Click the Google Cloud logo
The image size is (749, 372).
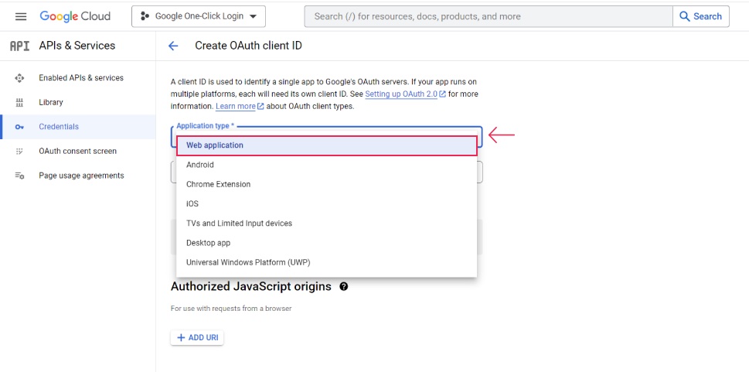point(75,16)
